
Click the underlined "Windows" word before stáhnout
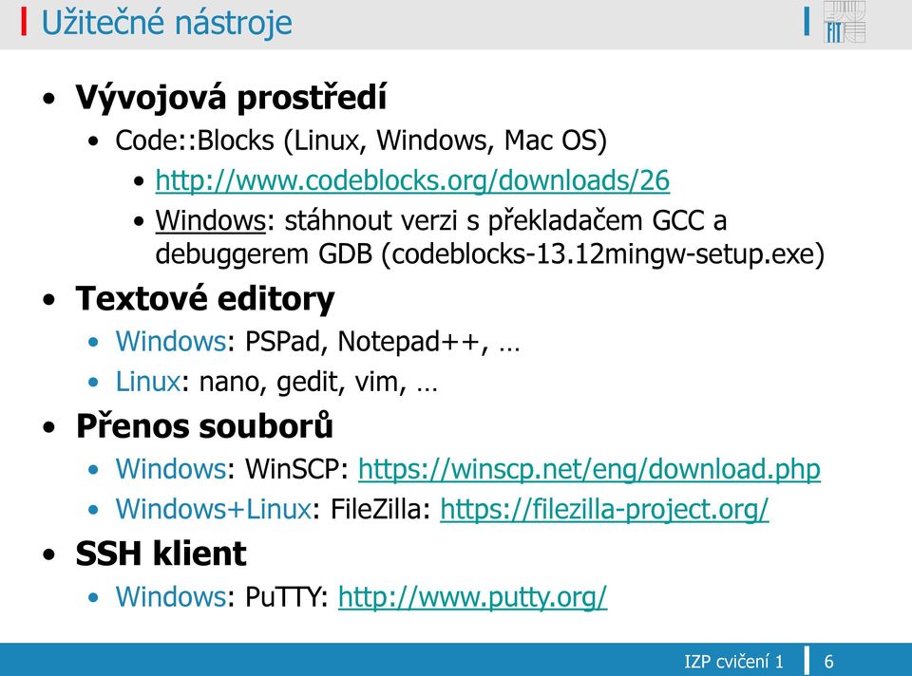click(211, 220)
